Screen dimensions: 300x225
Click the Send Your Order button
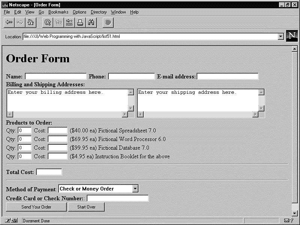[x=36, y=207]
